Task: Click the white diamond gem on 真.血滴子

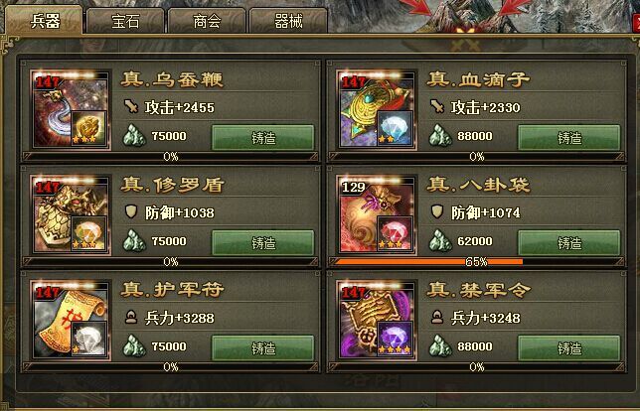Action: point(395,128)
